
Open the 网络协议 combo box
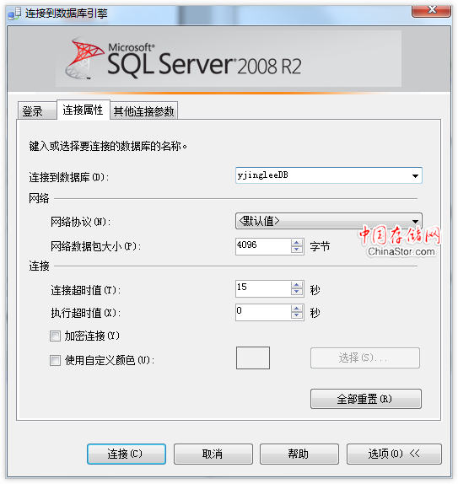pyautogui.click(x=329, y=221)
